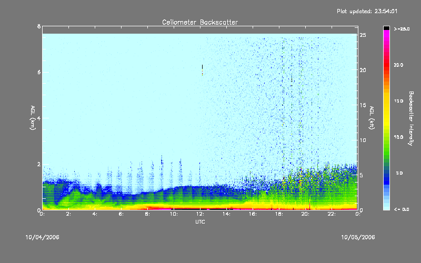Click the "10" tick on kft axis
This screenshot has width=421, height=263.
(363, 140)
